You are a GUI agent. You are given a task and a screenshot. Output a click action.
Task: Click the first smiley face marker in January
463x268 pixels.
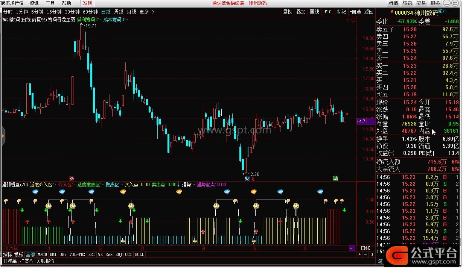pos(48,206)
